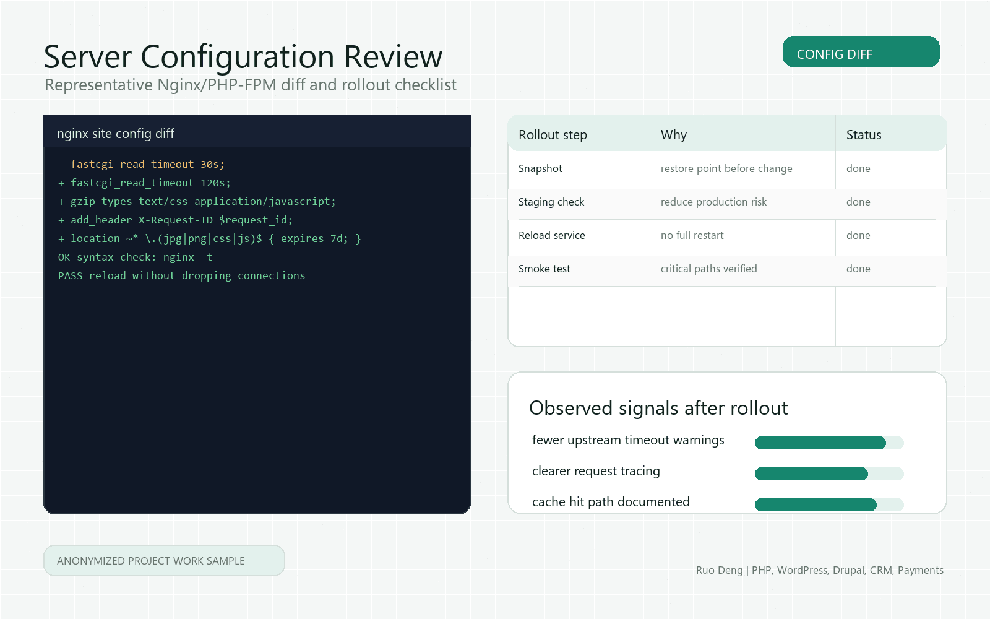990x619 pixels.
Task: Click the fewer upstream timeout warnings label
Action: pos(628,440)
